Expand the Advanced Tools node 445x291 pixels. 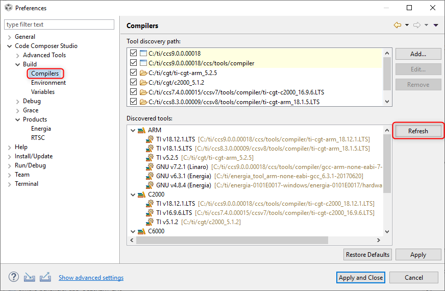coord(17,55)
